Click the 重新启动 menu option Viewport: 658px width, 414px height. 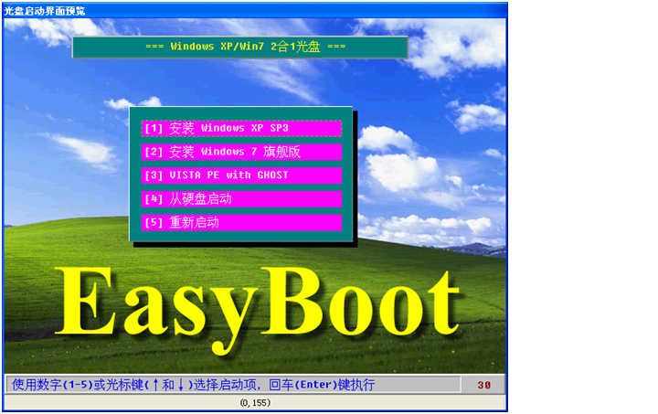click(241, 222)
